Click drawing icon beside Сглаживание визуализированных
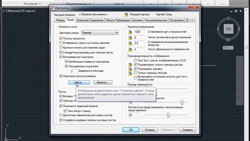 [x=130, y=43]
